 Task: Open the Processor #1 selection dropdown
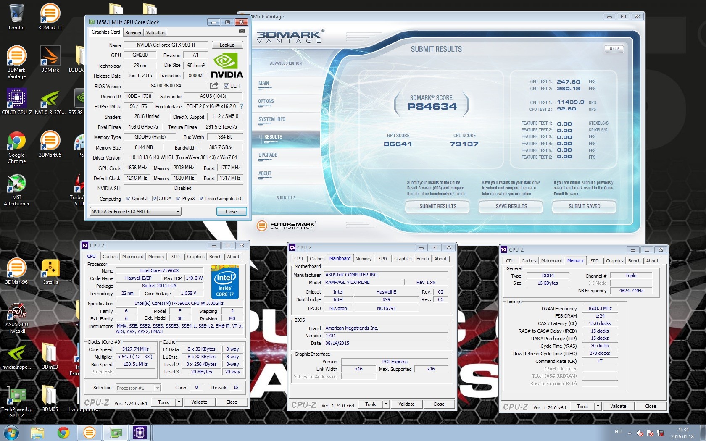coord(138,388)
